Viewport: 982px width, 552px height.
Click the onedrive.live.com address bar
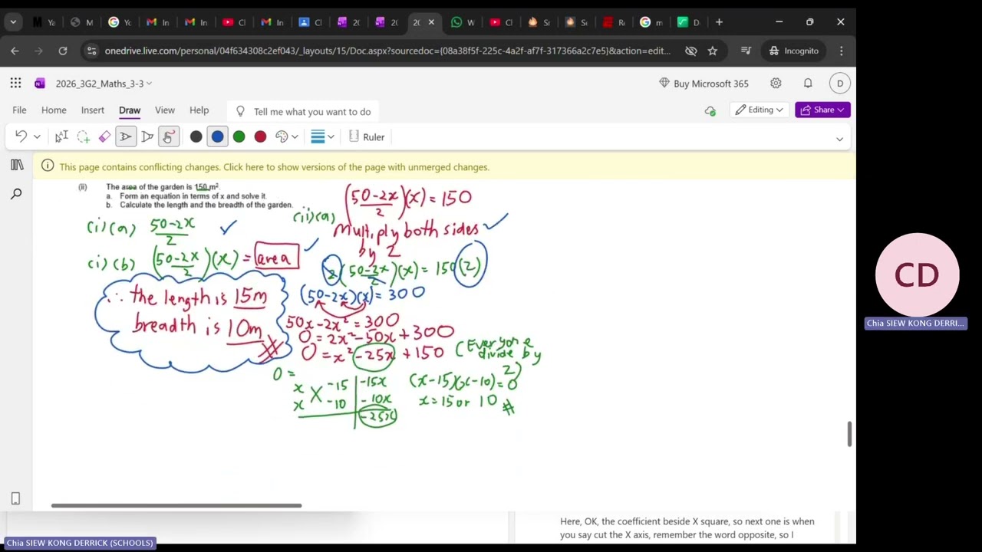pyautogui.click(x=387, y=51)
